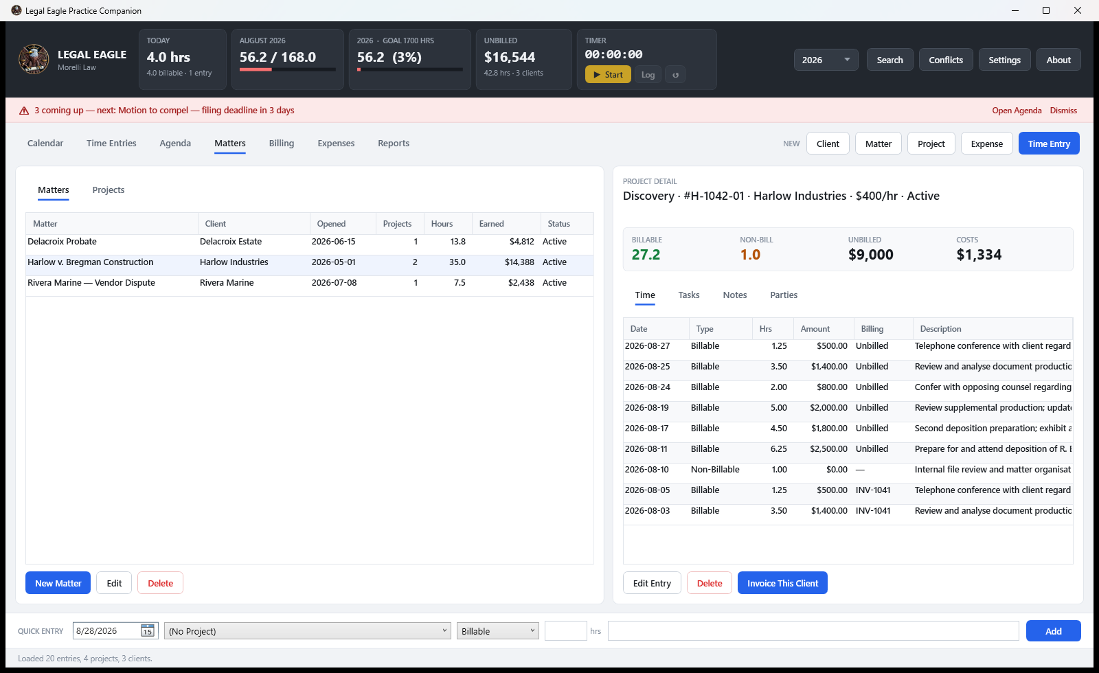This screenshot has height=673, width=1099.
Task: Click the New Matter button below the list
Action: (x=58, y=583)
